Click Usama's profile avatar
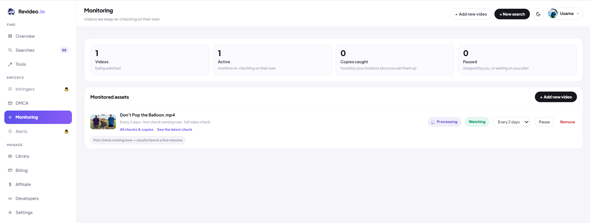 (553, 13)
